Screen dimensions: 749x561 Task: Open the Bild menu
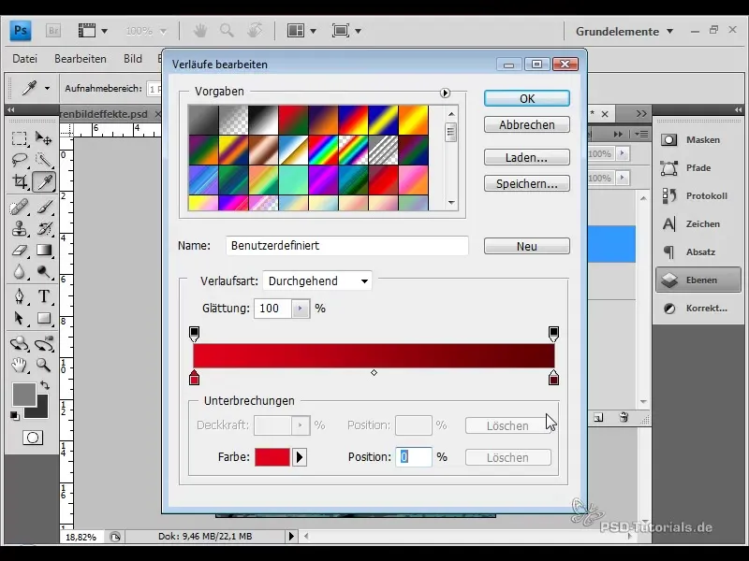tap(133, 59)
